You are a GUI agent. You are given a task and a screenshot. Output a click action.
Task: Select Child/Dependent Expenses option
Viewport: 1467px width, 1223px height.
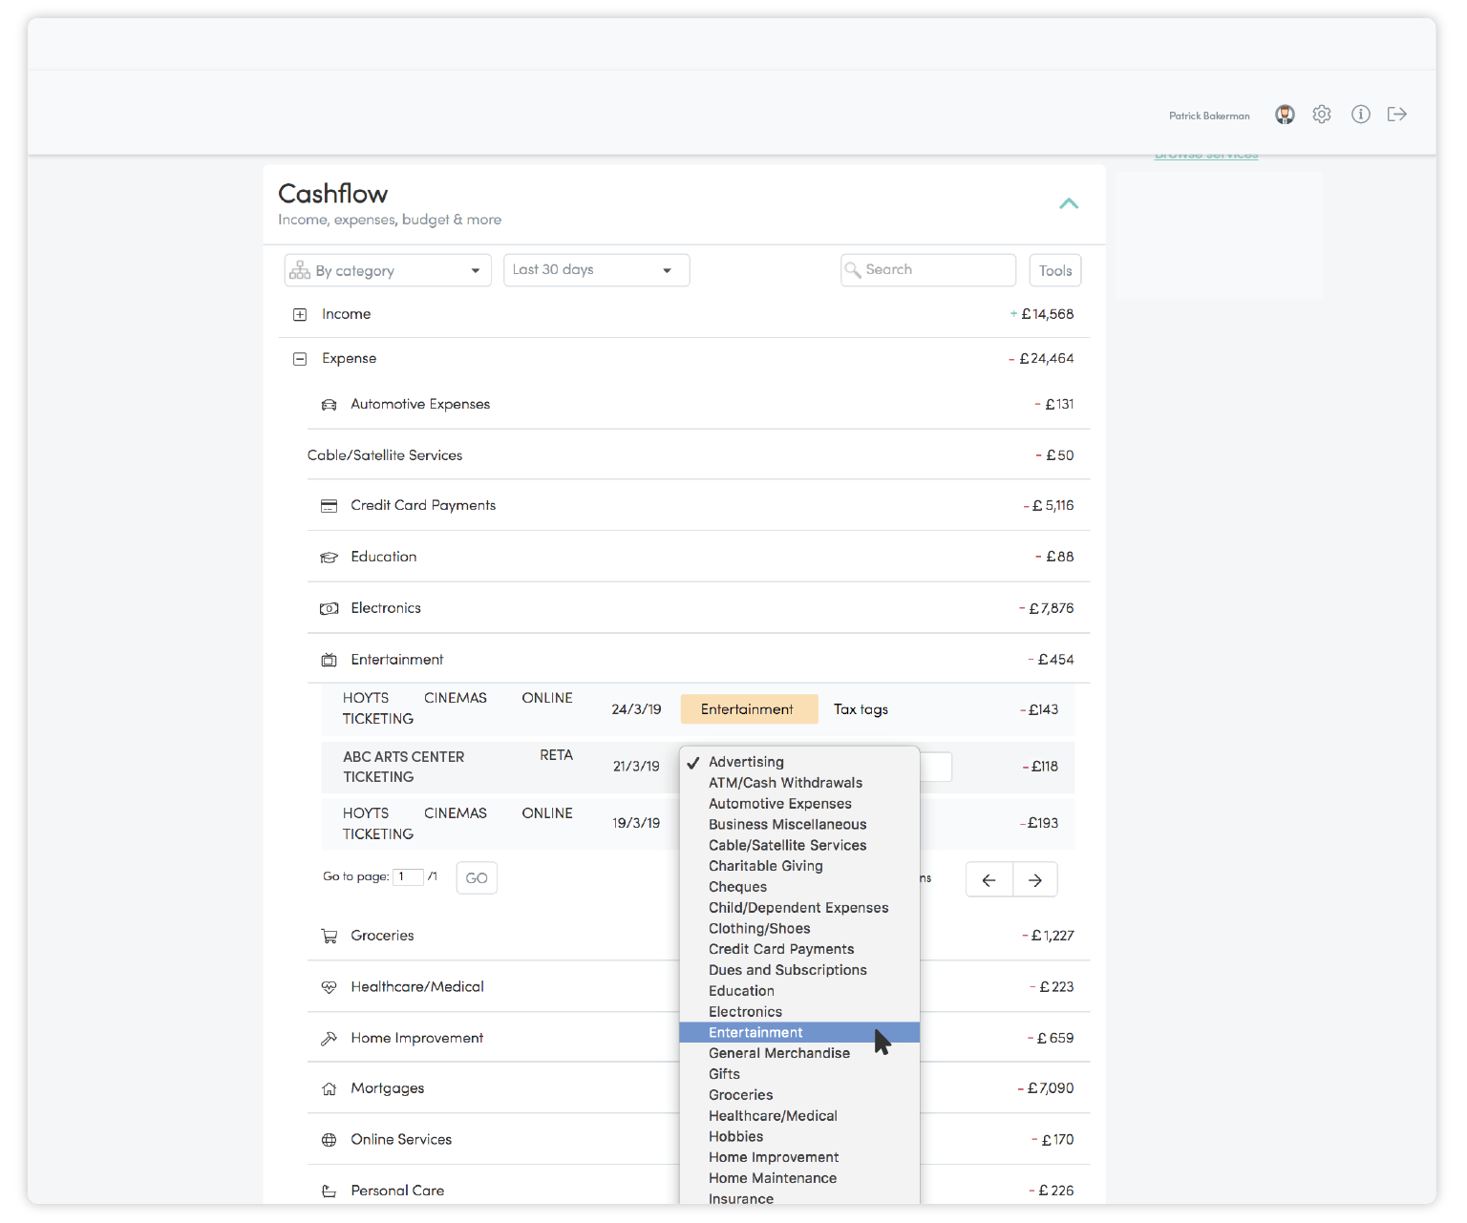798,908
